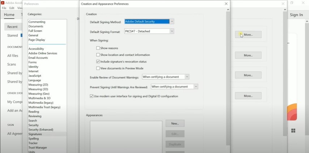Image resolution: width=309 pixels, height=153 pixels.
Task: Select Trust Manager category
Action: tap(38, 148)
